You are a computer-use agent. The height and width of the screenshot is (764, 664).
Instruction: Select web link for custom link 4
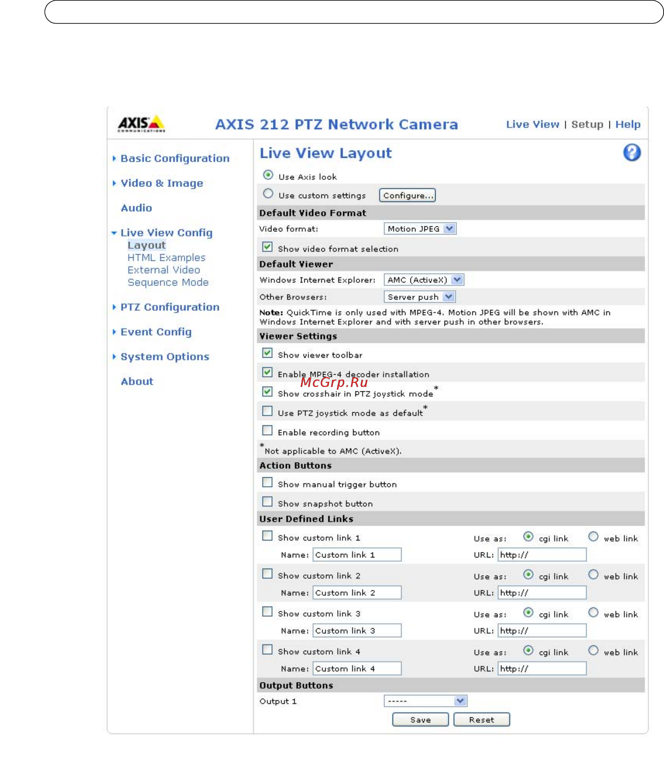tap(593, 650)
